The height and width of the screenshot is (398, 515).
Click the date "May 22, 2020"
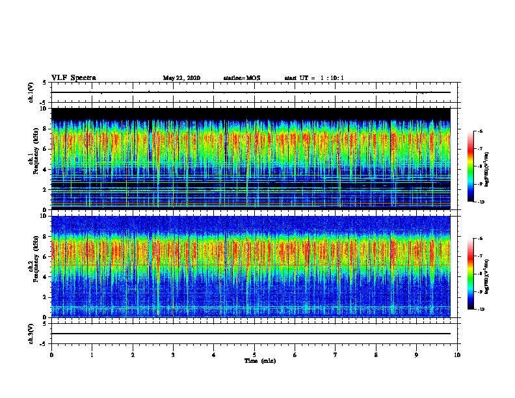tap(181, 78)
